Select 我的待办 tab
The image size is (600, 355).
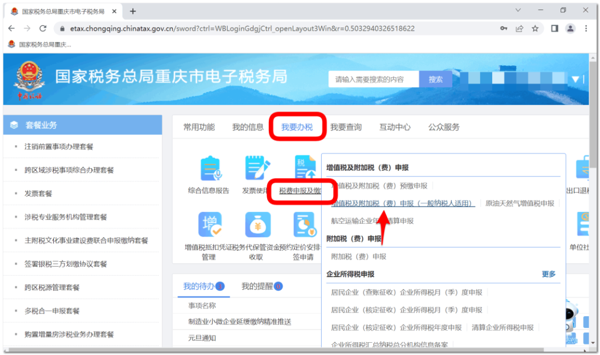[x=203, y=286]
